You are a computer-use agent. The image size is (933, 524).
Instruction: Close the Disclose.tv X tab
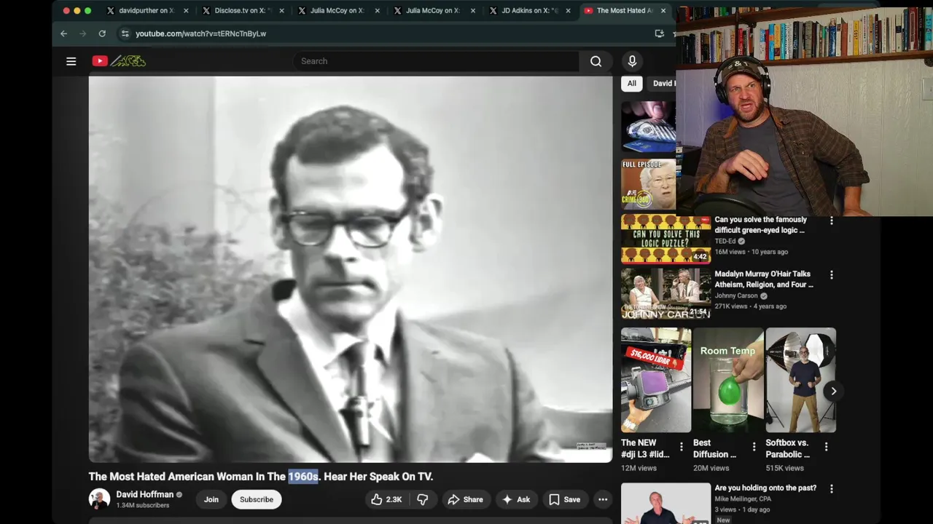(281, 11)
